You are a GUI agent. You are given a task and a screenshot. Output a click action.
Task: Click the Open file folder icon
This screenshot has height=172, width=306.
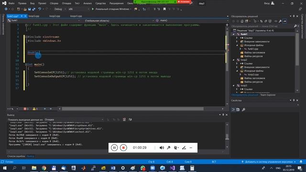25,9
